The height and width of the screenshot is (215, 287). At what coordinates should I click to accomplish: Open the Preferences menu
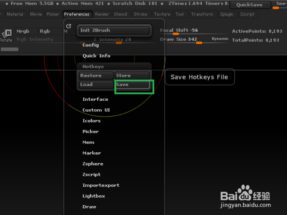(x=77, y=14)
